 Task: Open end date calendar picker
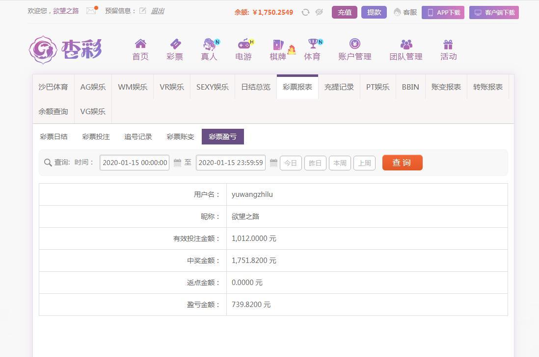tap(274, 163)
